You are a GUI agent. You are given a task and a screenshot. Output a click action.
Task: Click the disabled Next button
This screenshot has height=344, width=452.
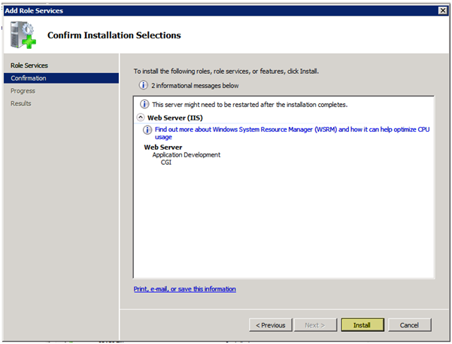point(315,325)
